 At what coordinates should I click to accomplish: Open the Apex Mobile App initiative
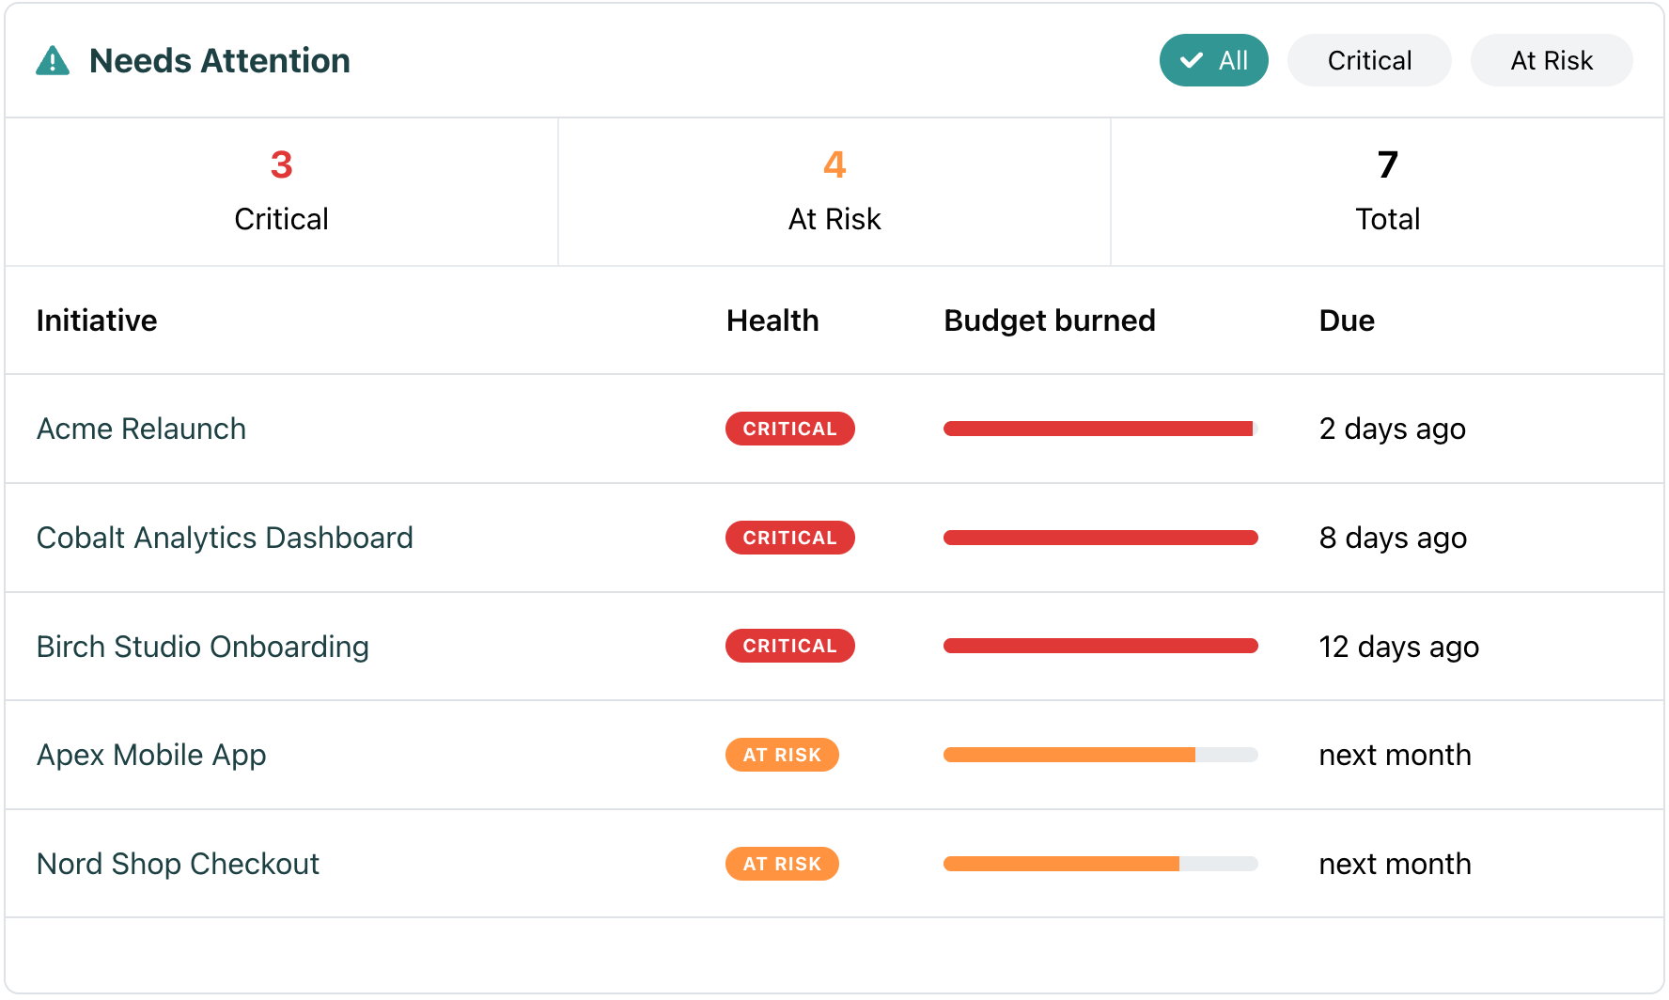pyautogui.click(x=151, y=755)
